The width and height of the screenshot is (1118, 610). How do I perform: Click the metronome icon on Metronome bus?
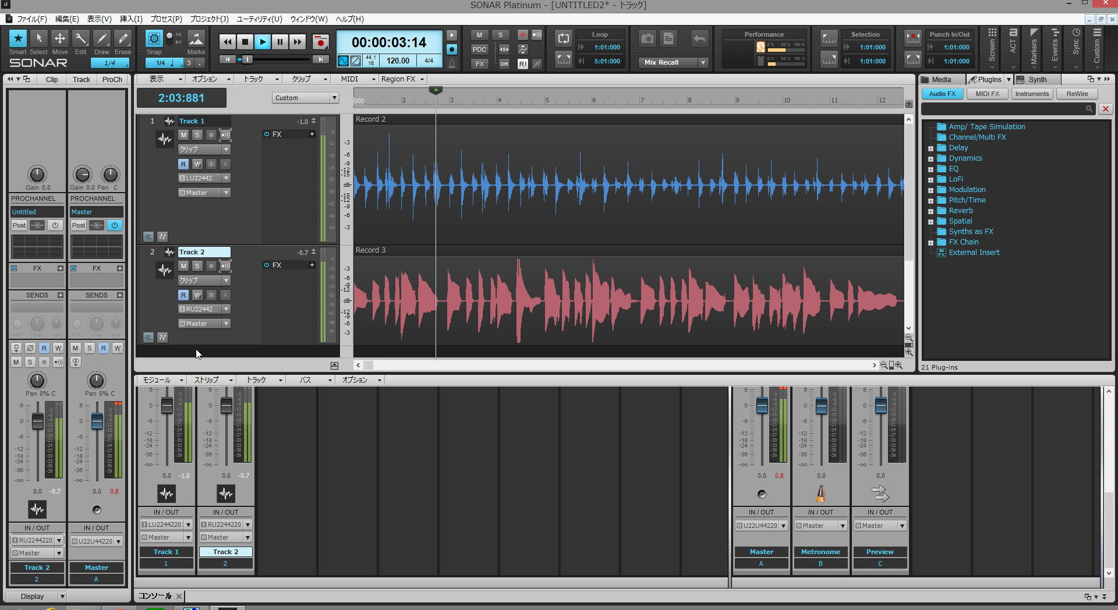[820, 494]
